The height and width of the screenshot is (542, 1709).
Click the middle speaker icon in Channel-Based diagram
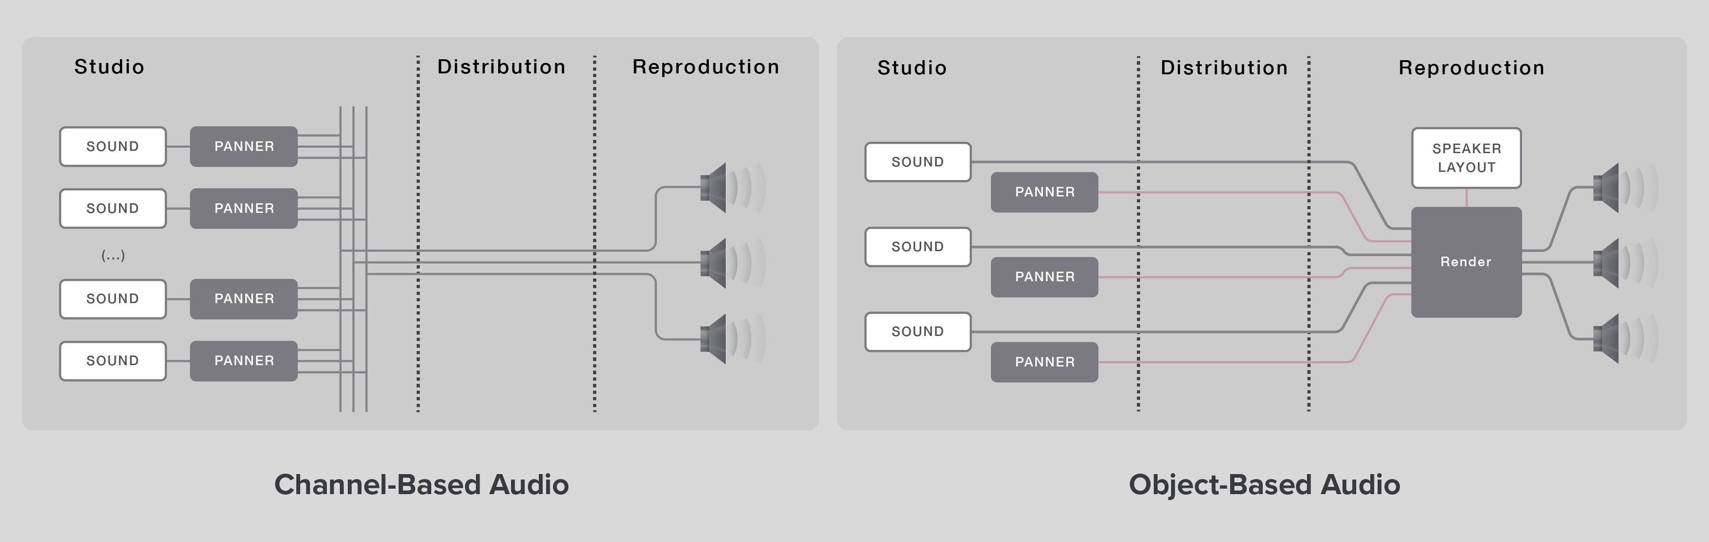(715, 263)
